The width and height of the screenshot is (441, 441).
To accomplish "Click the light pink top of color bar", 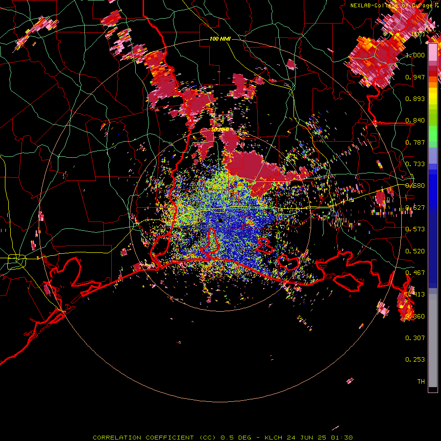I will click(433, 52).
